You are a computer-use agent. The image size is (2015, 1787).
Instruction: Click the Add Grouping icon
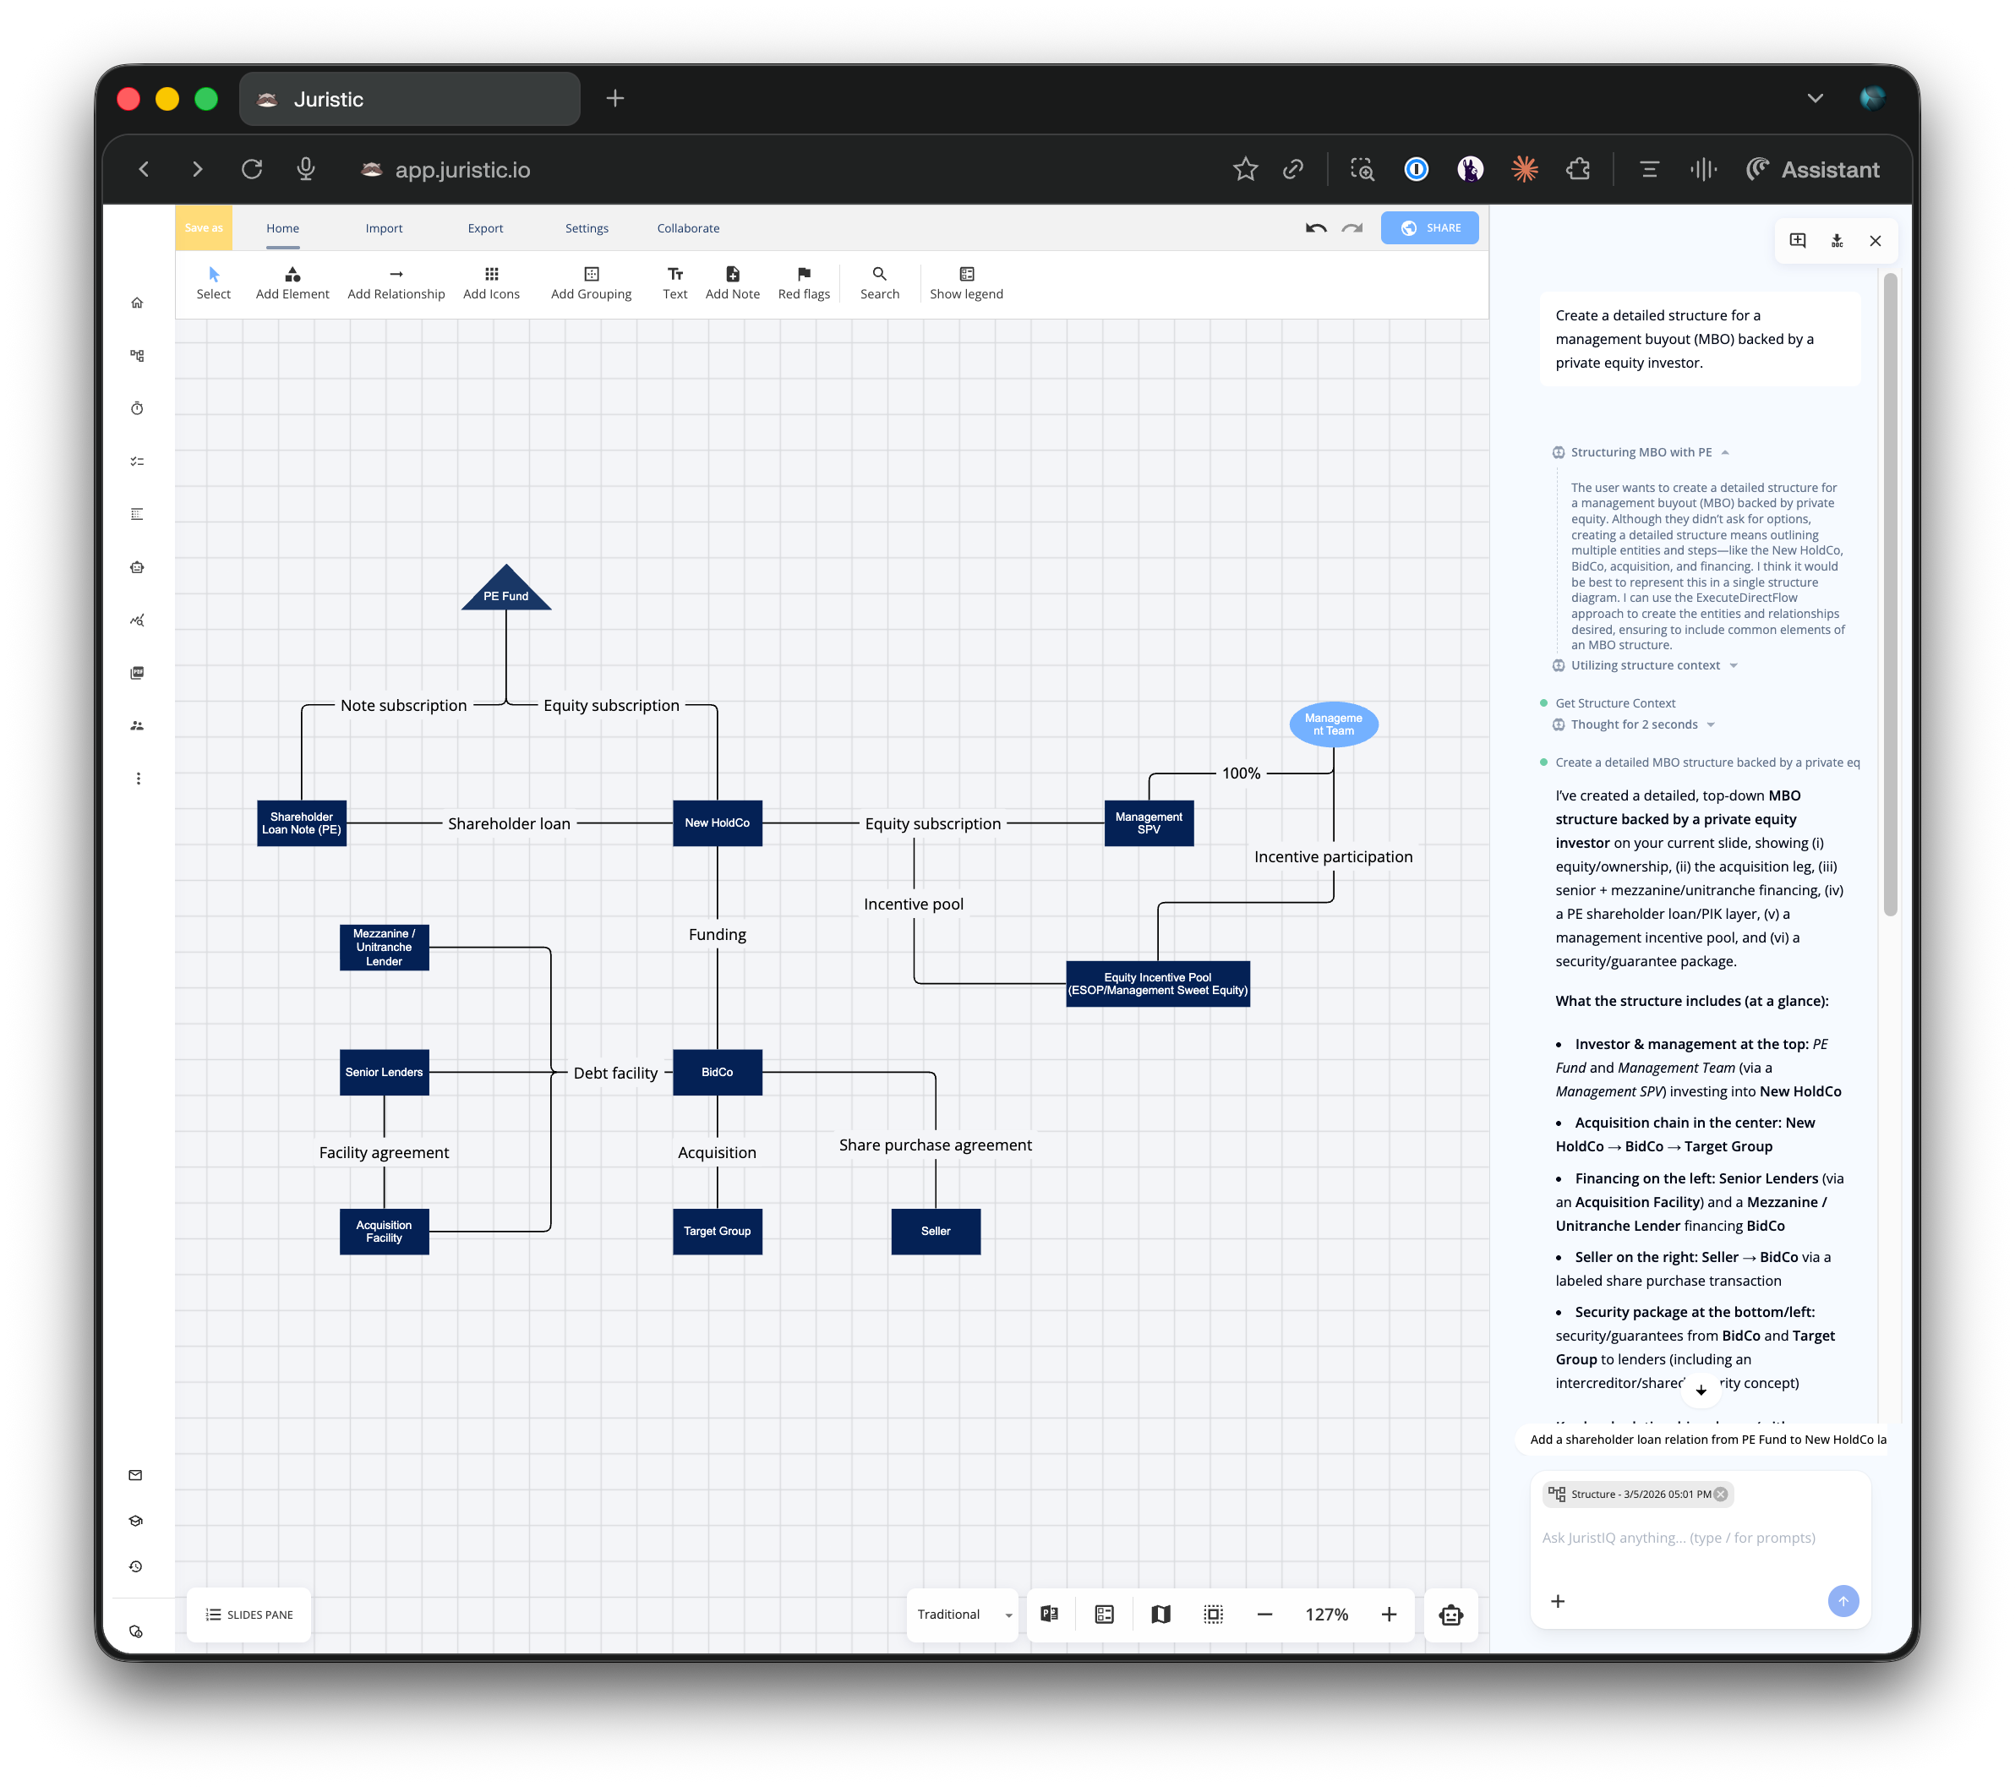591,274
